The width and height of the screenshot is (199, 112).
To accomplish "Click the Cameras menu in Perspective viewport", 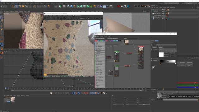I will point(12,12).
